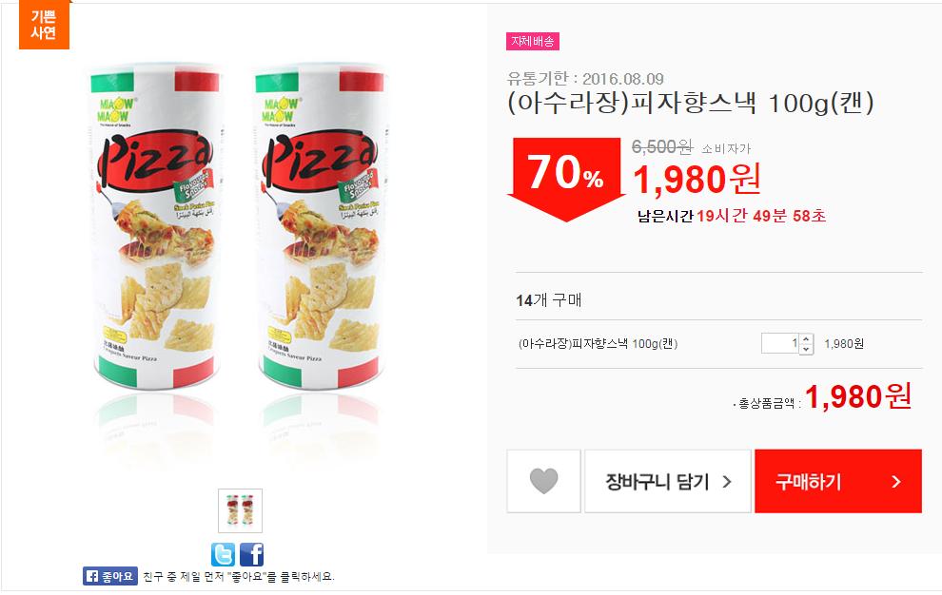Click arrow chevron on 구매하기 button
Screen dimensions: 942x595
[896, 482]
